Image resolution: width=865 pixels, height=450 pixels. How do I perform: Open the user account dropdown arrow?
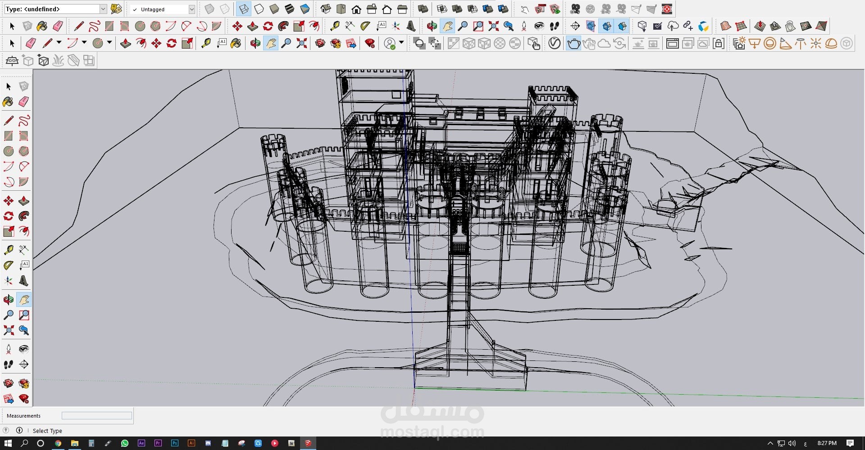click(401, 43)
